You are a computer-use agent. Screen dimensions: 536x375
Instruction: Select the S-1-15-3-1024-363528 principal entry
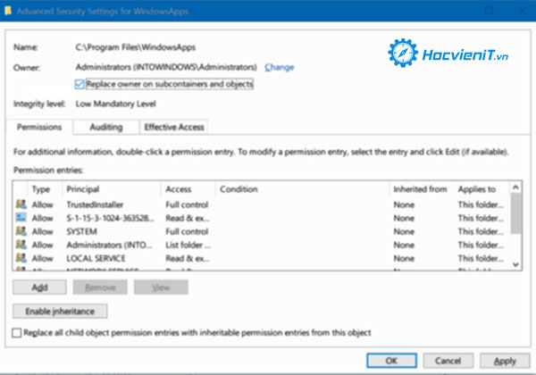tap(110, 218)
